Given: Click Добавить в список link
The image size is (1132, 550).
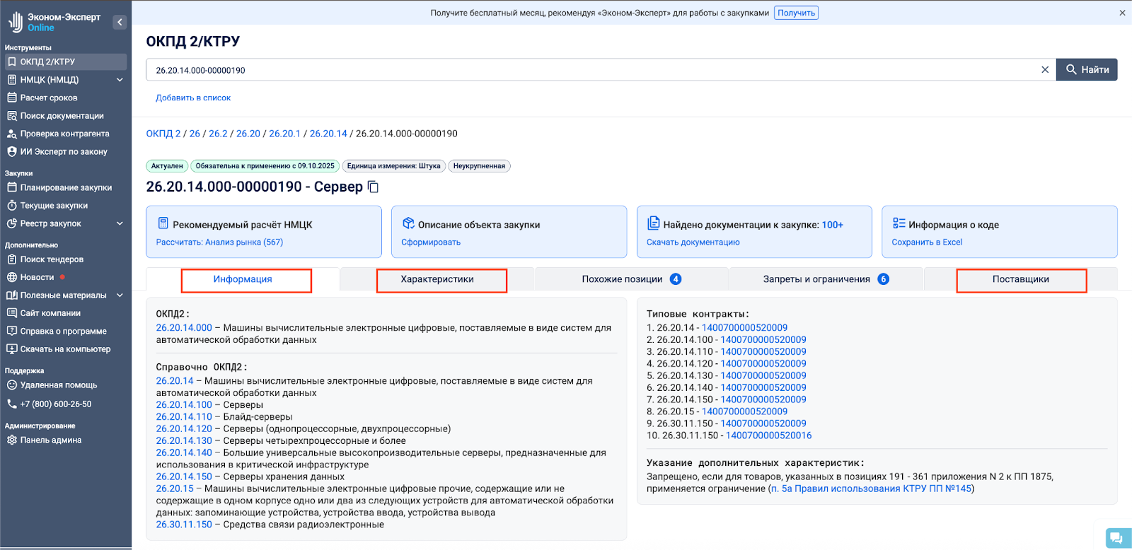Looking at the screenshot, I should click(x=193, y=98).
